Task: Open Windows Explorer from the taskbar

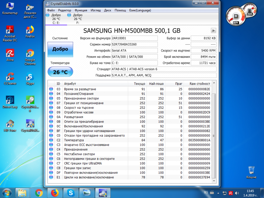Action: 22,193
